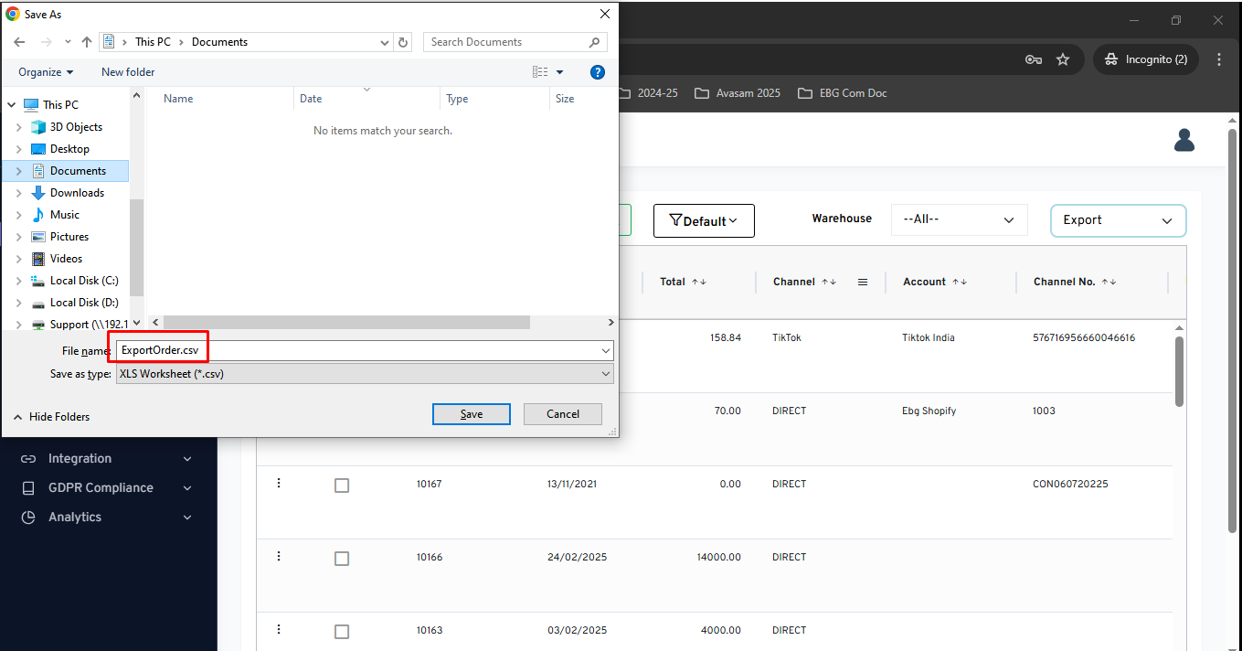Click the Cancel button
This screenshot has height=651, width=1242.
point(562,414)
